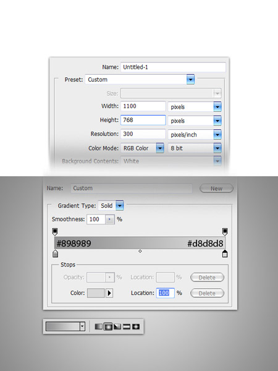Select the Diamond Gradient icon

pyautogui.click(x=136, y=326)
